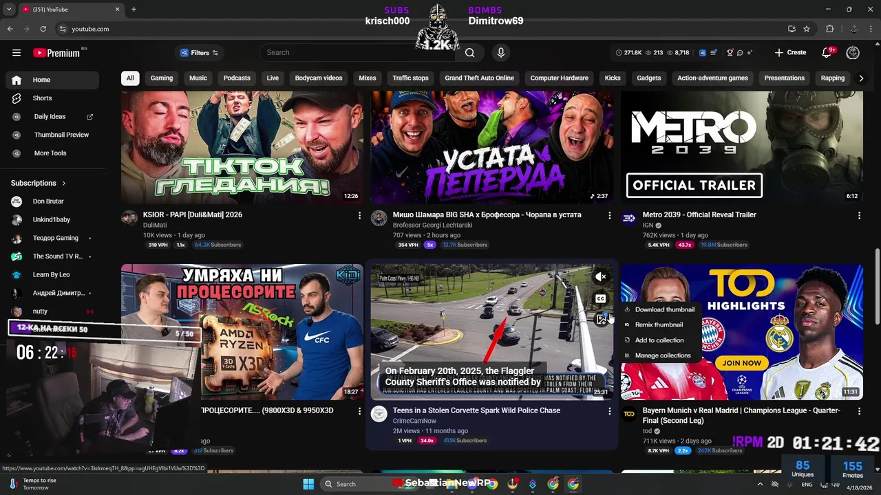The width and height of the screenshot is (881, 495).
Task: Open the notifications bell
Action: click(827, 53)
